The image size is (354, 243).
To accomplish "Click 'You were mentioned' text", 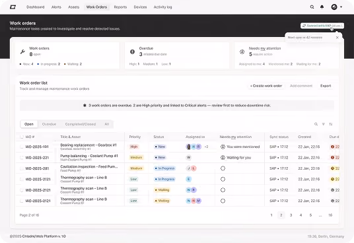I will (x=243, y=147).
